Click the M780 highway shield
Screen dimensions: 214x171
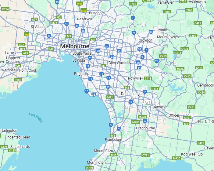coord(136,122)
